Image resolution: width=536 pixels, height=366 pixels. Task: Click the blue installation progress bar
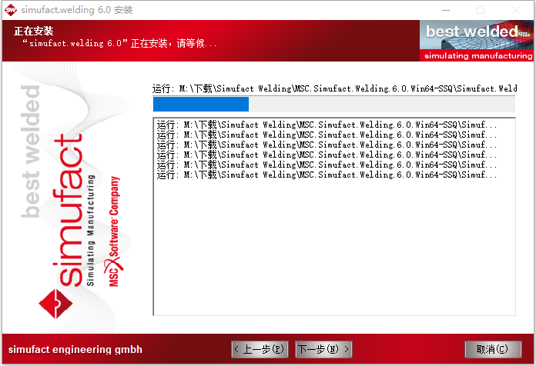[334, 104]
